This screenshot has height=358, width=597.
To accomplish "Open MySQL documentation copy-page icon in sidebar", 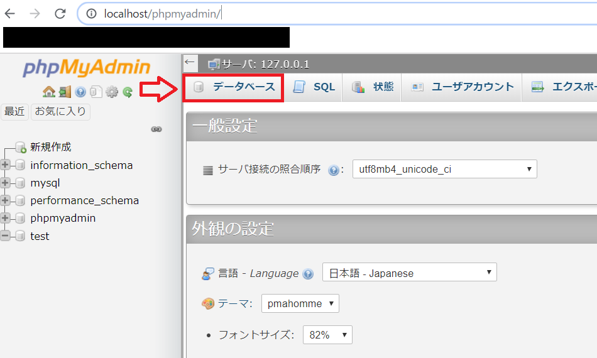I will [x=96, y=92].
